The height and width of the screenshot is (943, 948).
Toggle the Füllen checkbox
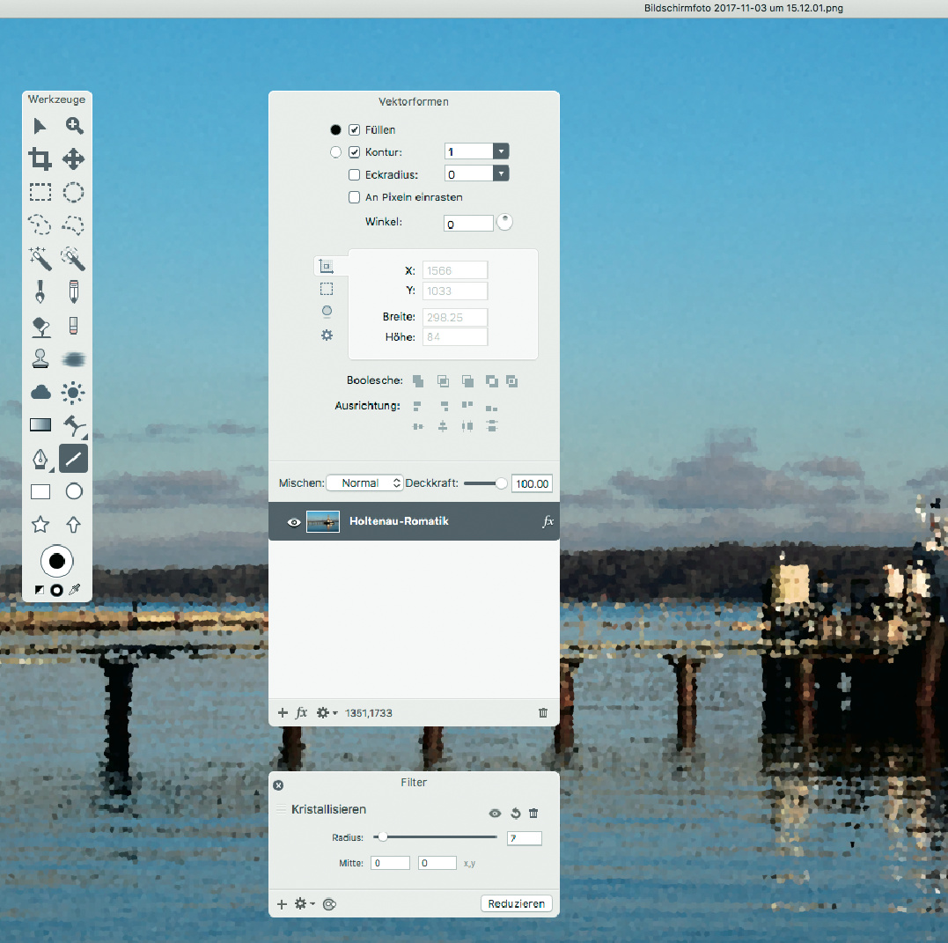[355, 130]
